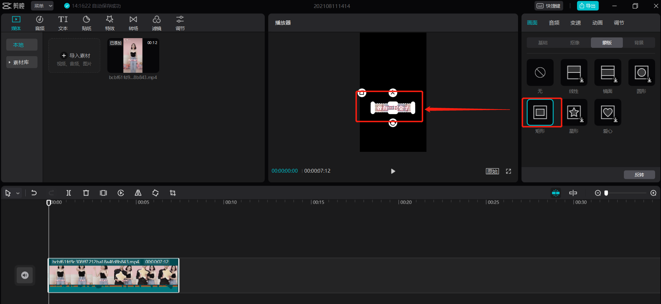Open the selection cursor tool dropdown
Screen dimensions: 661x304
(x=18, y=193)
